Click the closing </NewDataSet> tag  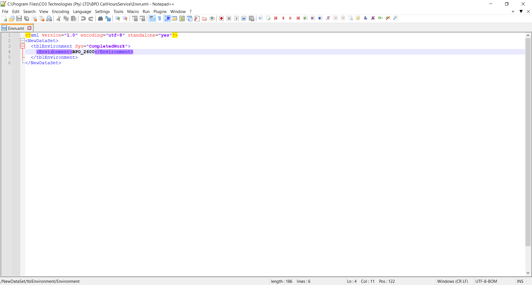43,63
